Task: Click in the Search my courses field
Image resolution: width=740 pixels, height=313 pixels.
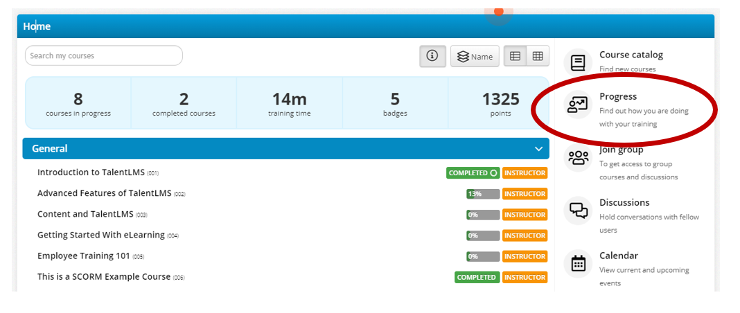Action: [104, 55]
